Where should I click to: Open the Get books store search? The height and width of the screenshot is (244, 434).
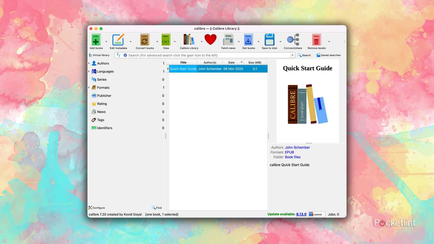tap(248, 40)
